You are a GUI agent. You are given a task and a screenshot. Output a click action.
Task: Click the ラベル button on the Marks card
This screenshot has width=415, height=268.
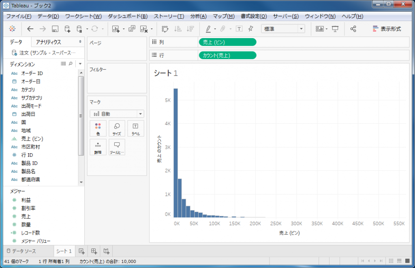coord(135,129)
